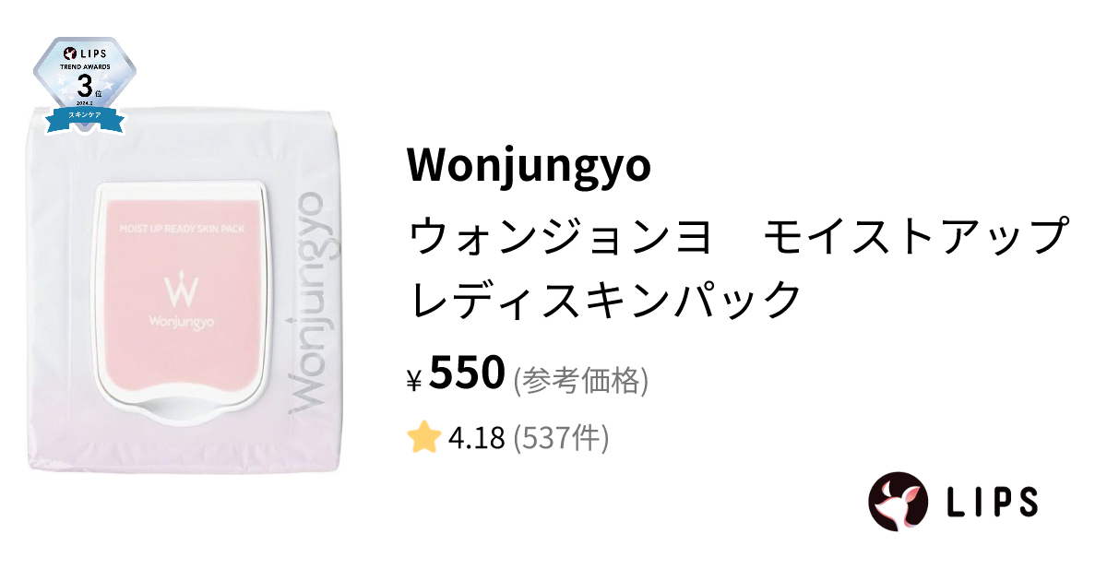Click the 4.18 rating score
The image size is (1107, 581).
tap(476, 439)
